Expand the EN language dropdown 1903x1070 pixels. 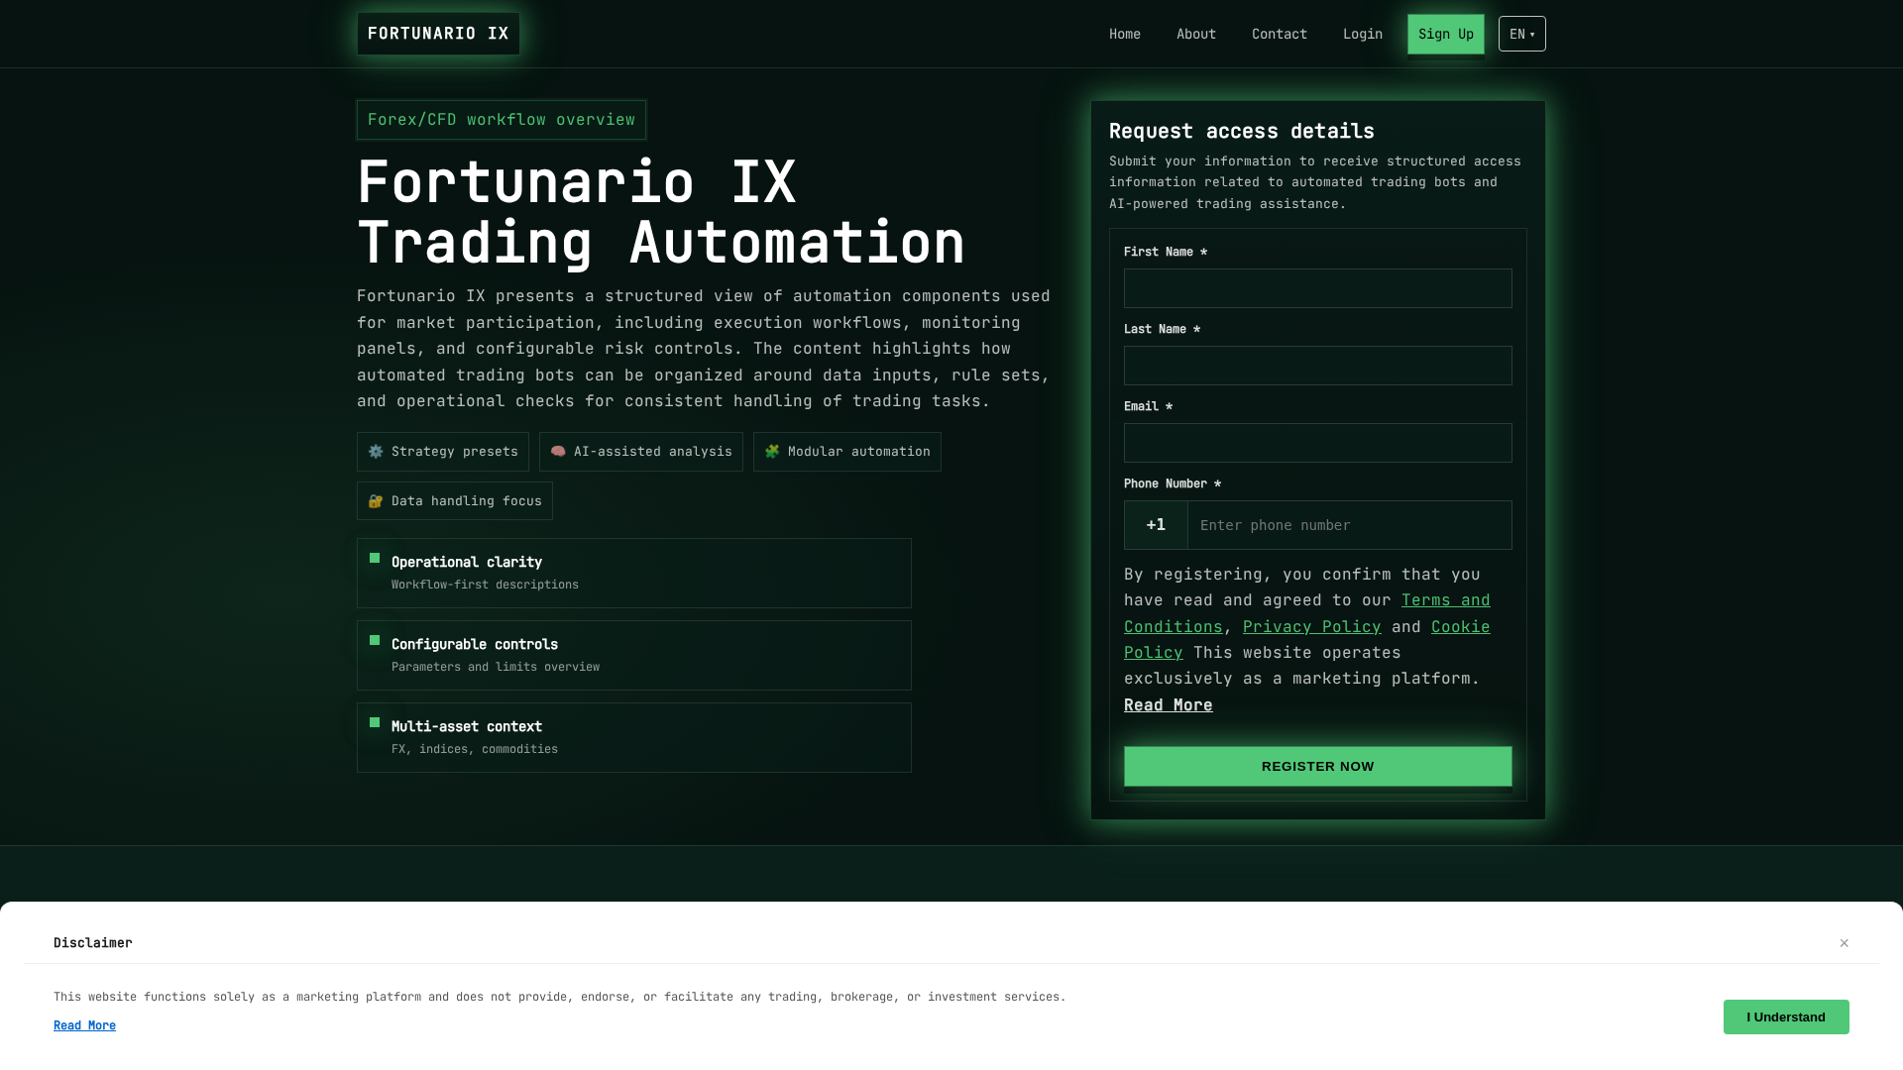click(x=1522, y=34)
